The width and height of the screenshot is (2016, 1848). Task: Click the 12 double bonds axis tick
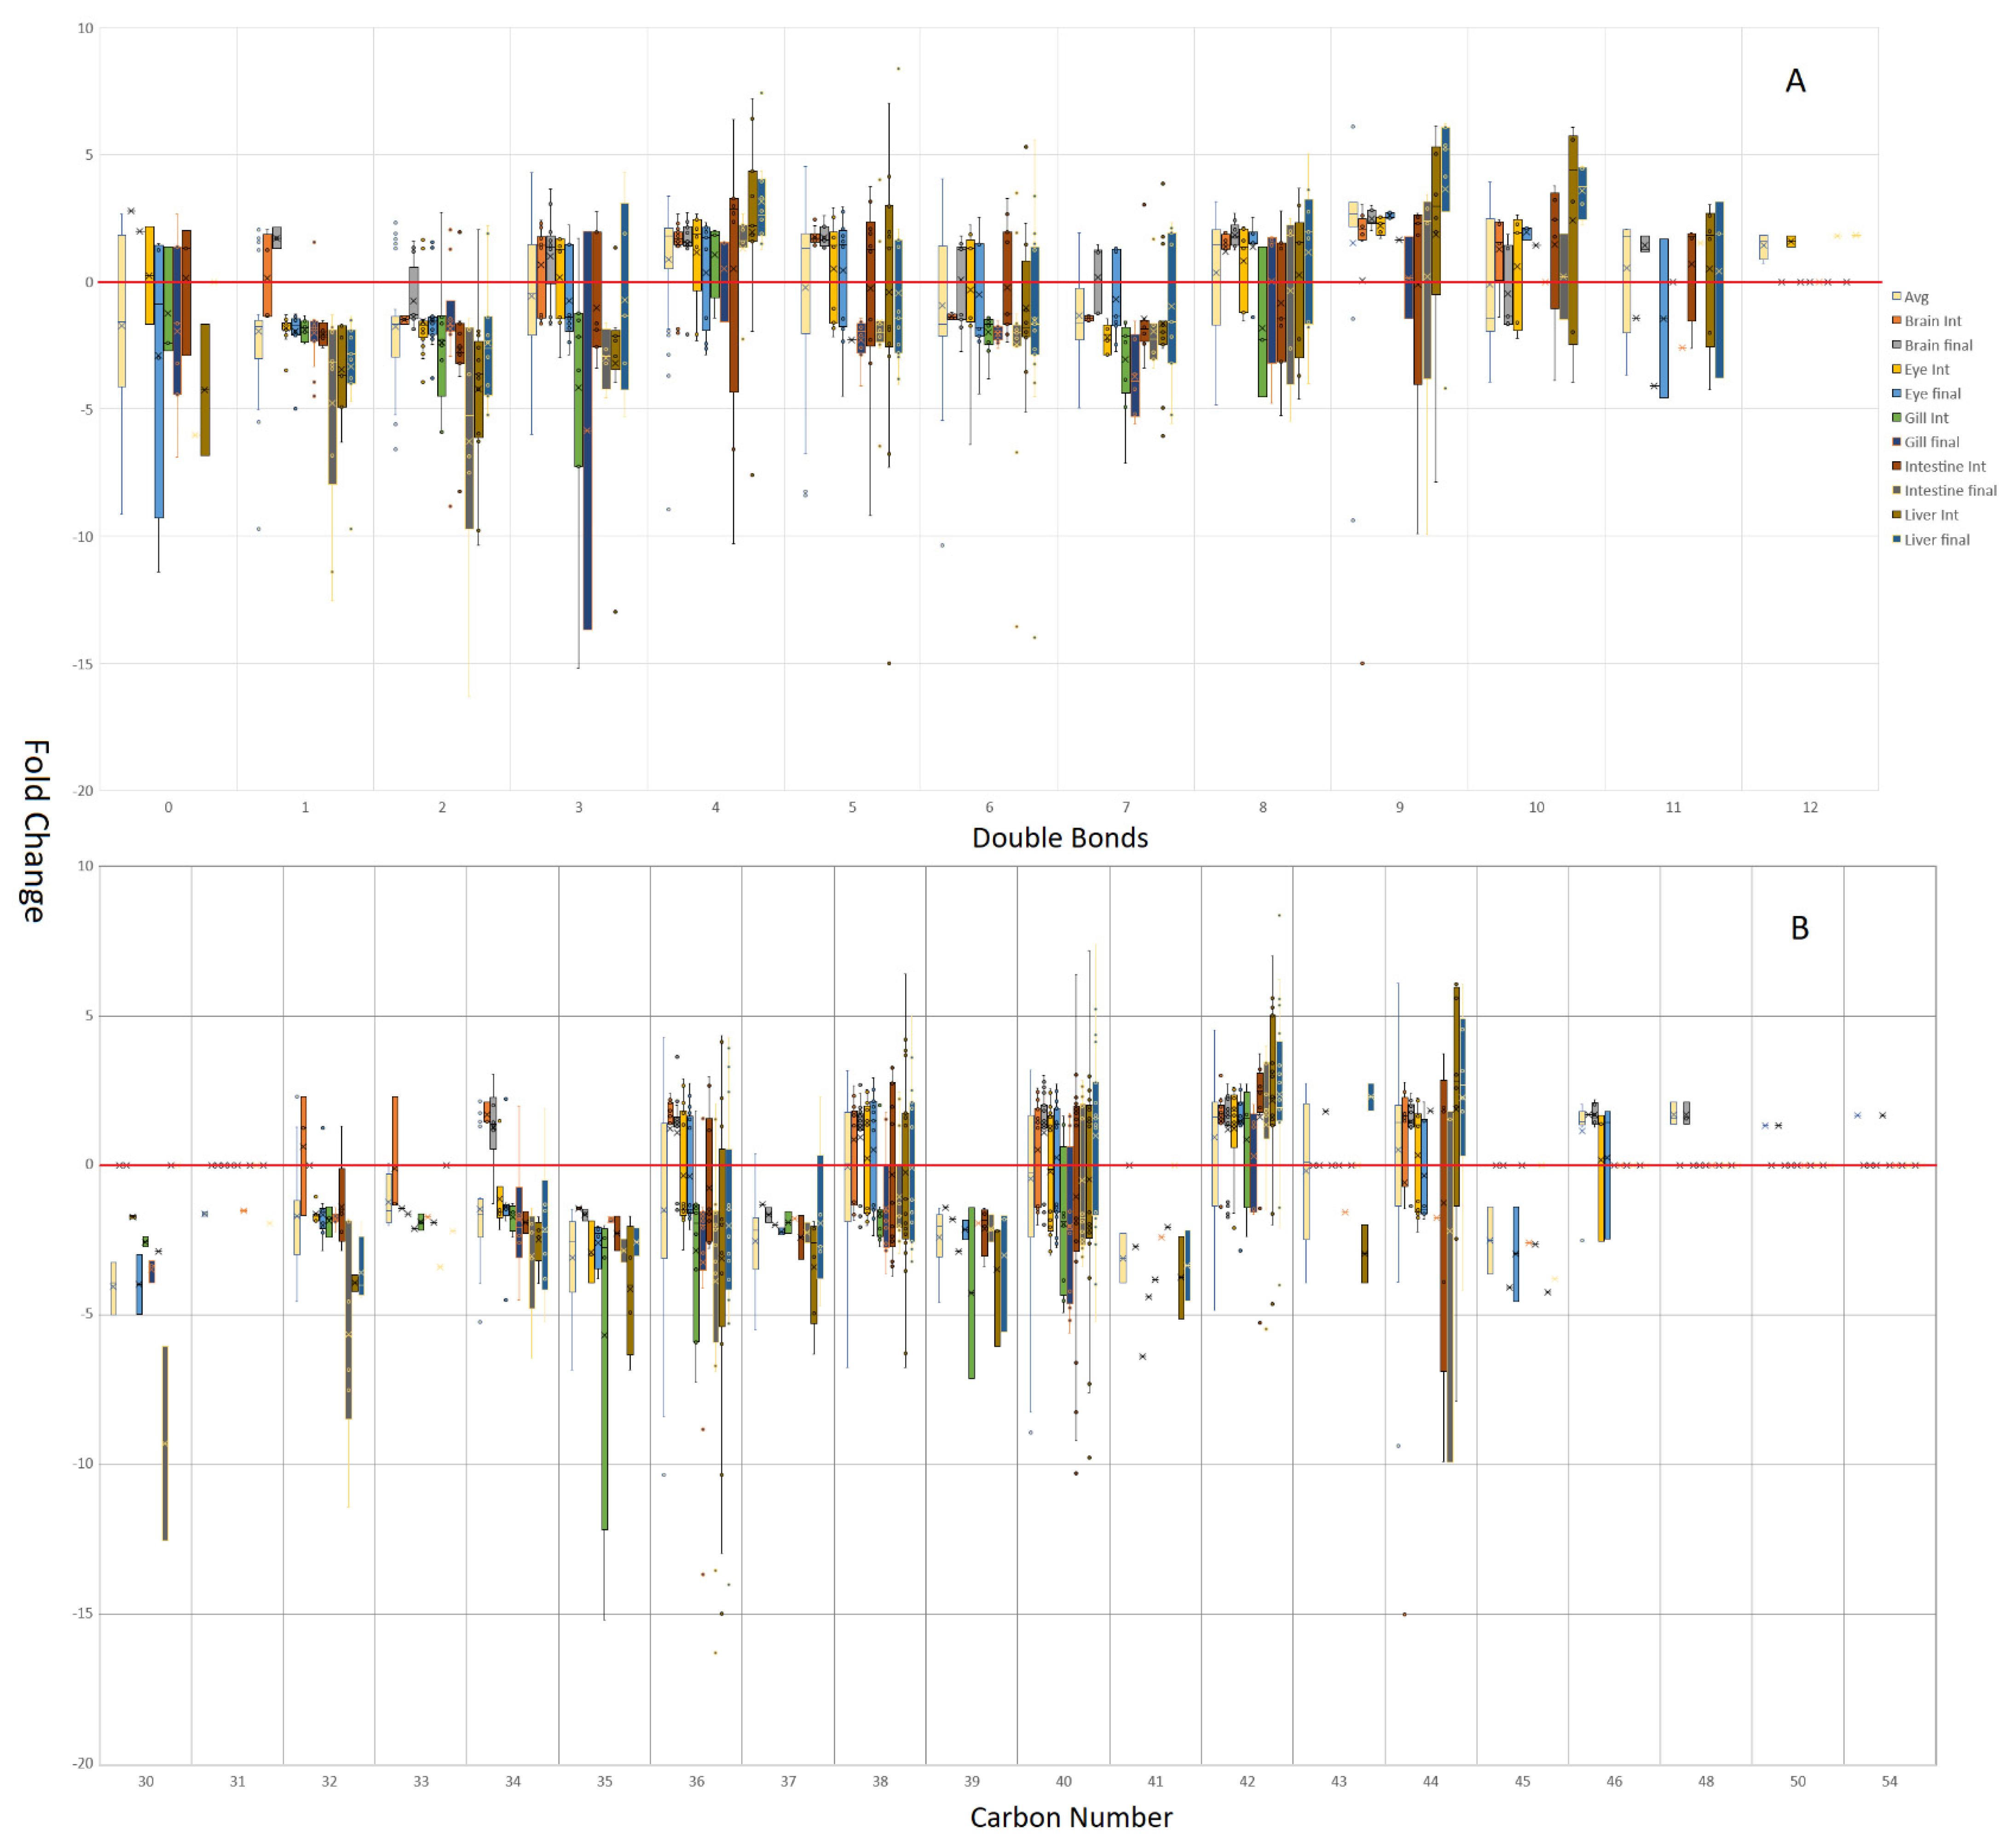[x=1809, y=807]
